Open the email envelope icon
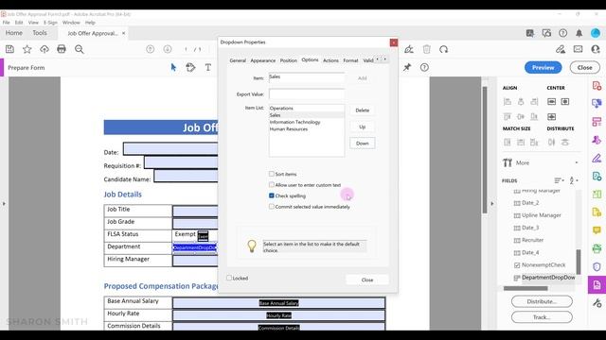This screenshot has width=606, height=340. pyautogui.click(x=578, y=49)
